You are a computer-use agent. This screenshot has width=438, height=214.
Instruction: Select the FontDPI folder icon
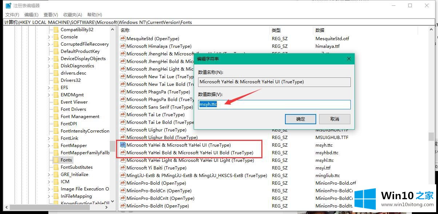point(56,124)
